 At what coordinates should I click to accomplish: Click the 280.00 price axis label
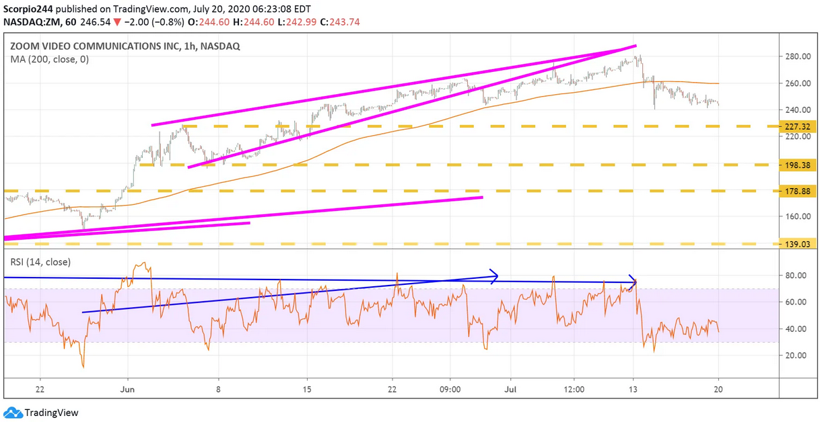pyautogui.click(x=796, y=56)
